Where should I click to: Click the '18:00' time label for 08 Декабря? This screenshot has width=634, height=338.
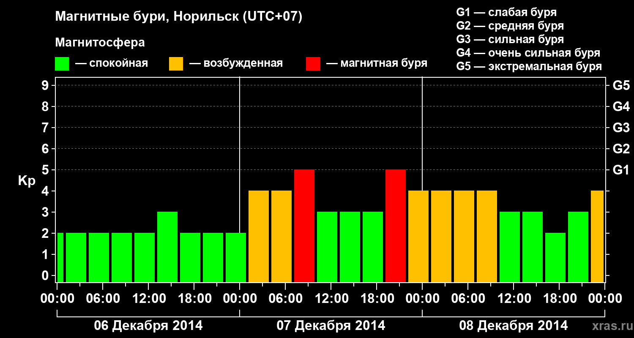[x=559, y=298]
